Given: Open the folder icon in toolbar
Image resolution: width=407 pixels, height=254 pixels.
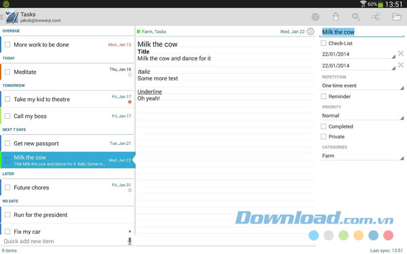Looking at the screenshot, I should click(396, 17).
